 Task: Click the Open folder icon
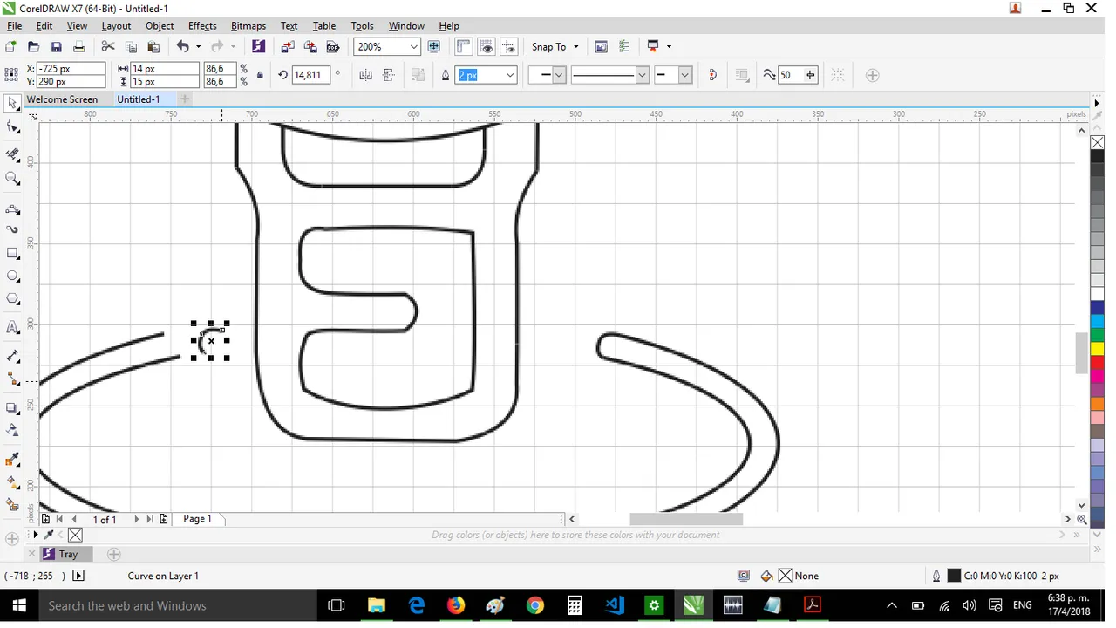[x=33, y=47]
